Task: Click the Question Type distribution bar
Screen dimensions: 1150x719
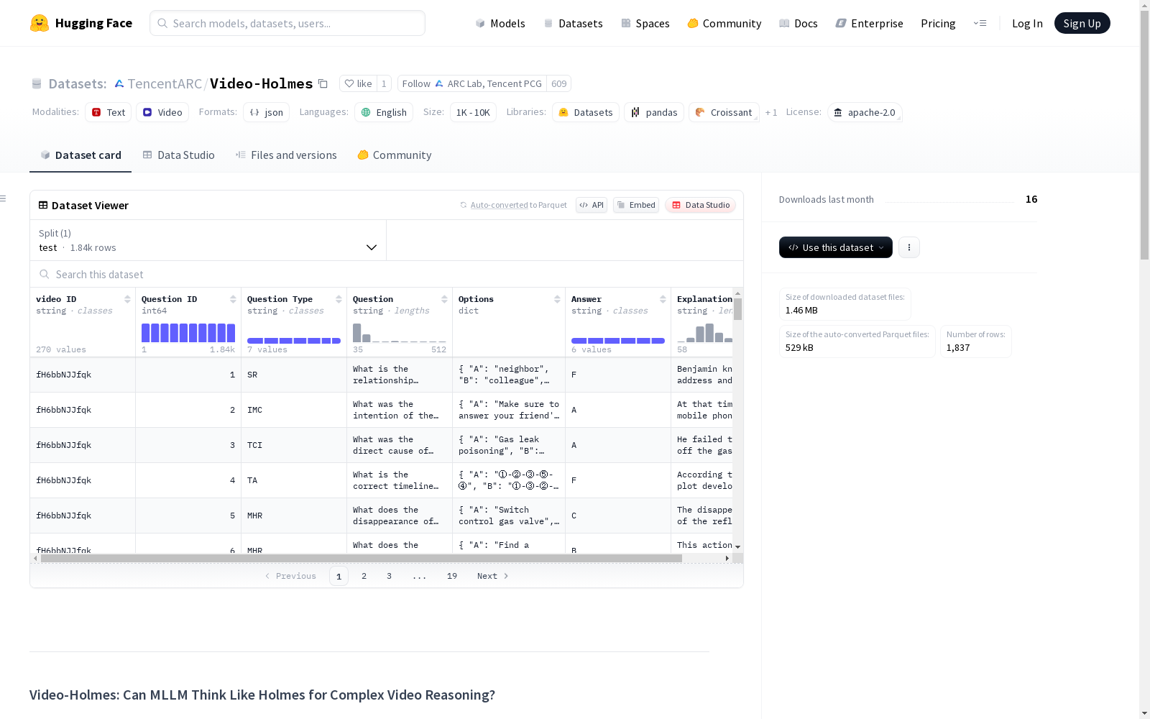Action: tap(294, 341)
